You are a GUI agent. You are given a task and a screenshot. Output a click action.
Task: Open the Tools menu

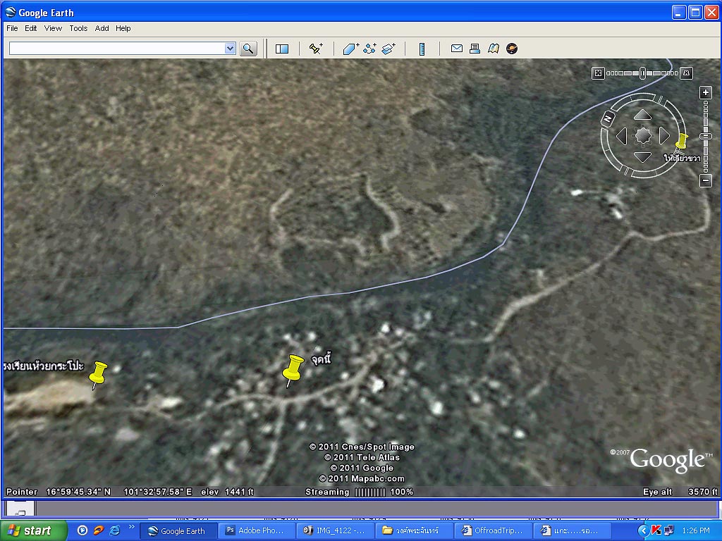pos(78,28)
